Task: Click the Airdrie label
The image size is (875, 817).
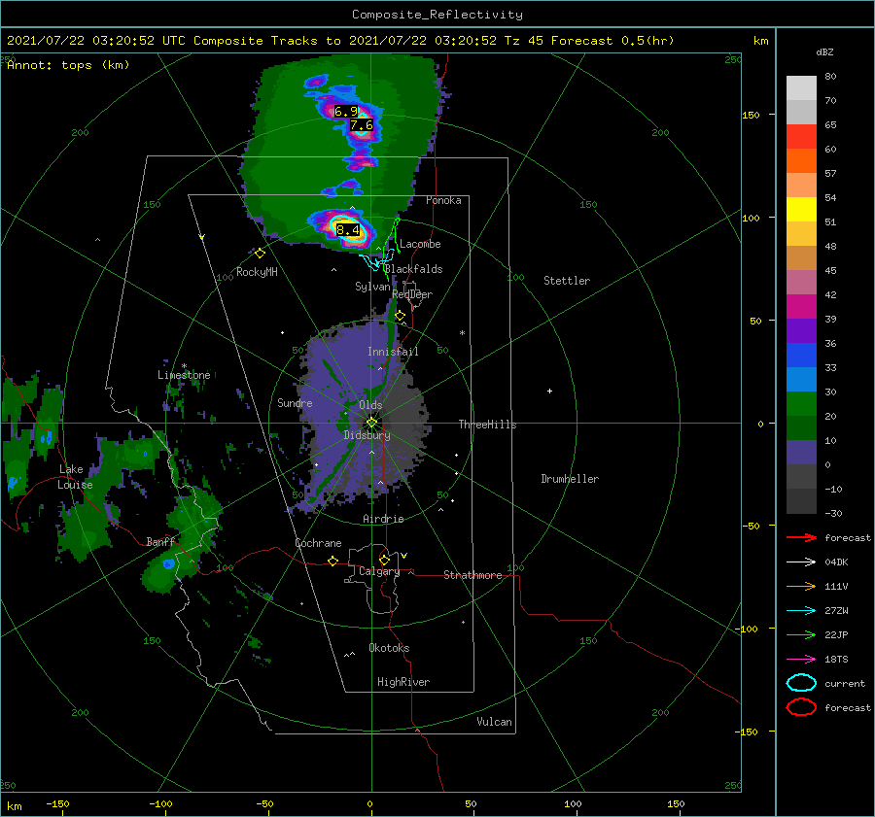Action: tap(383, 519)
